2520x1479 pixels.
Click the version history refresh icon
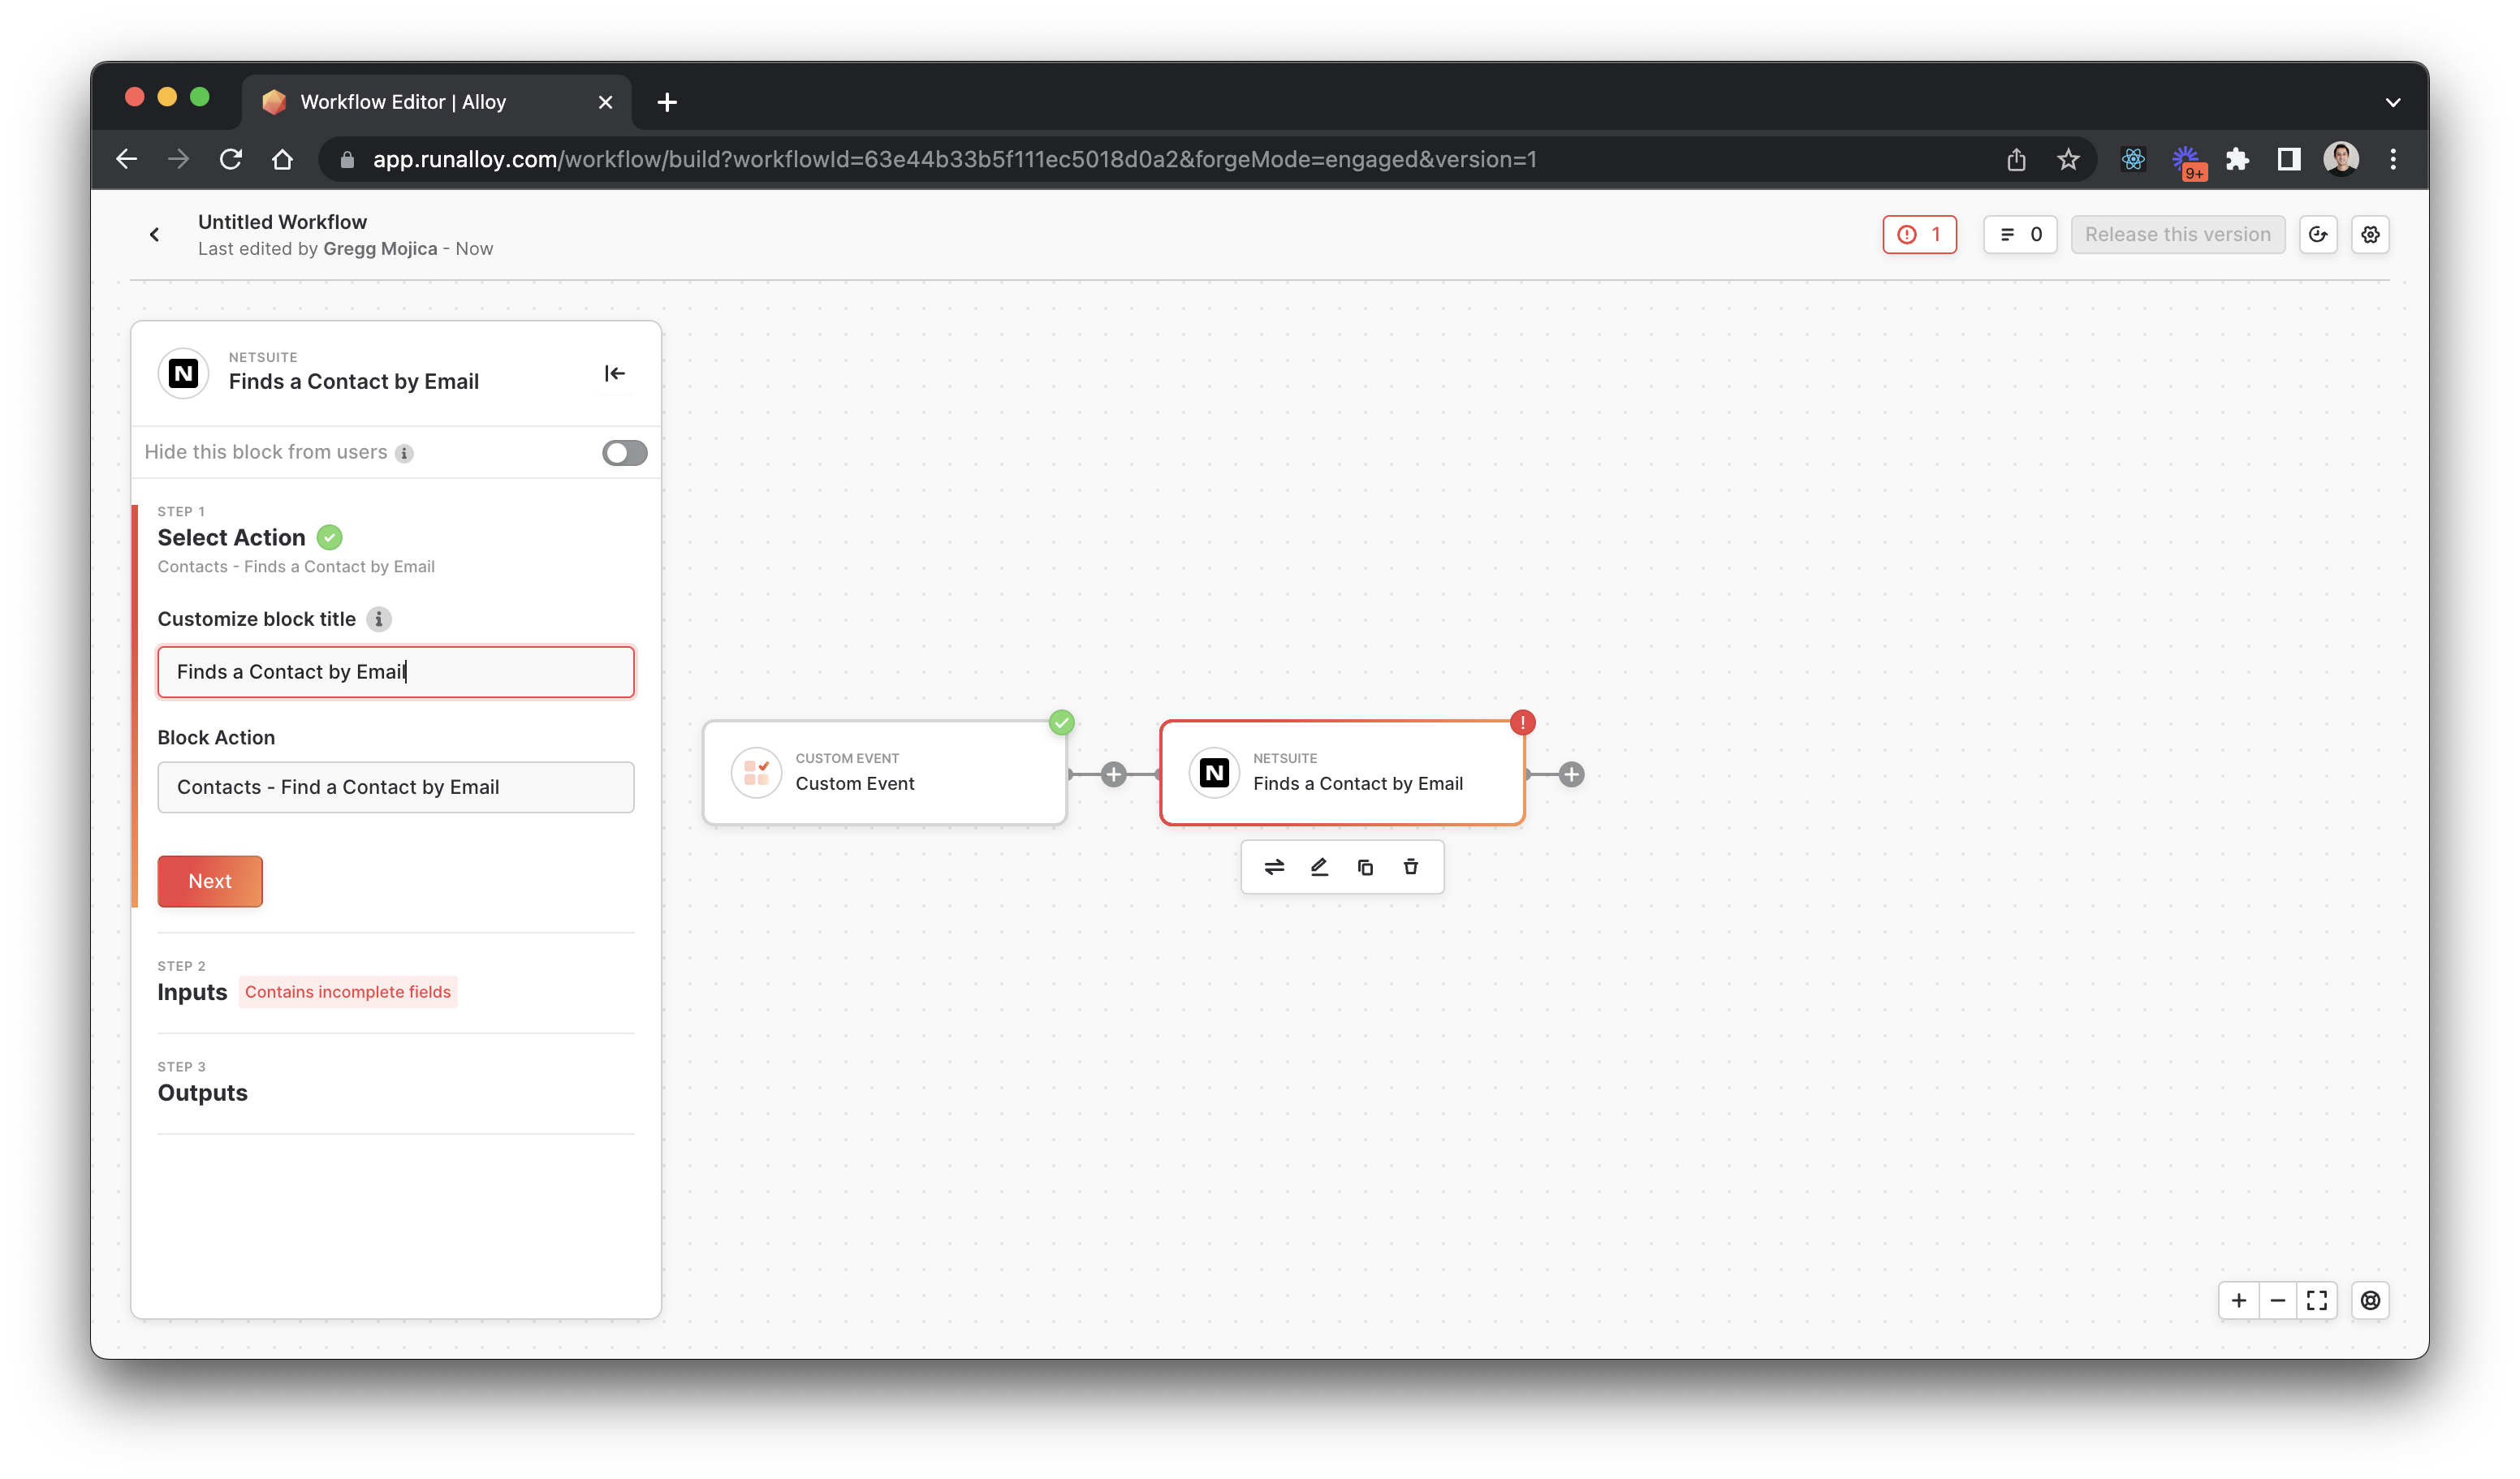coord(2317,235)
